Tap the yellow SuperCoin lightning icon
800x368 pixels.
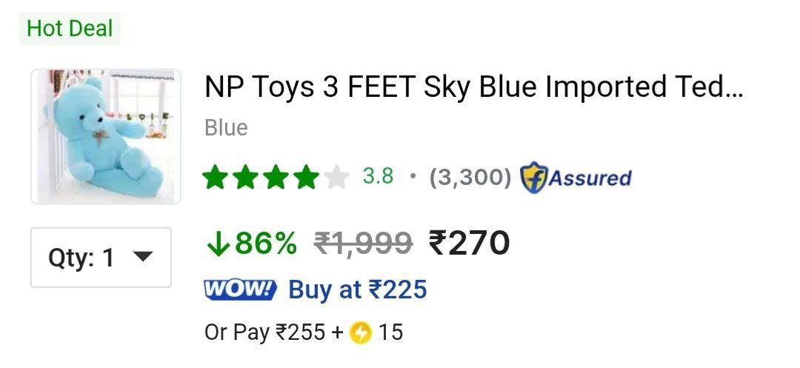pos(361,332)
